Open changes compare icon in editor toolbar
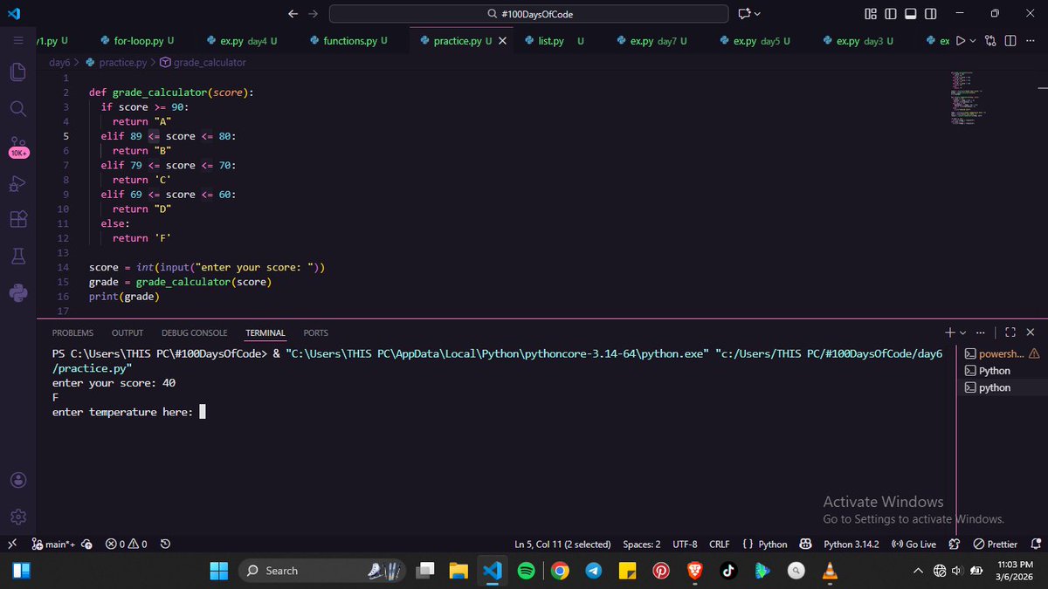Image resolution: width=1048 pixels, height=589 pixels. click(989, 41)
